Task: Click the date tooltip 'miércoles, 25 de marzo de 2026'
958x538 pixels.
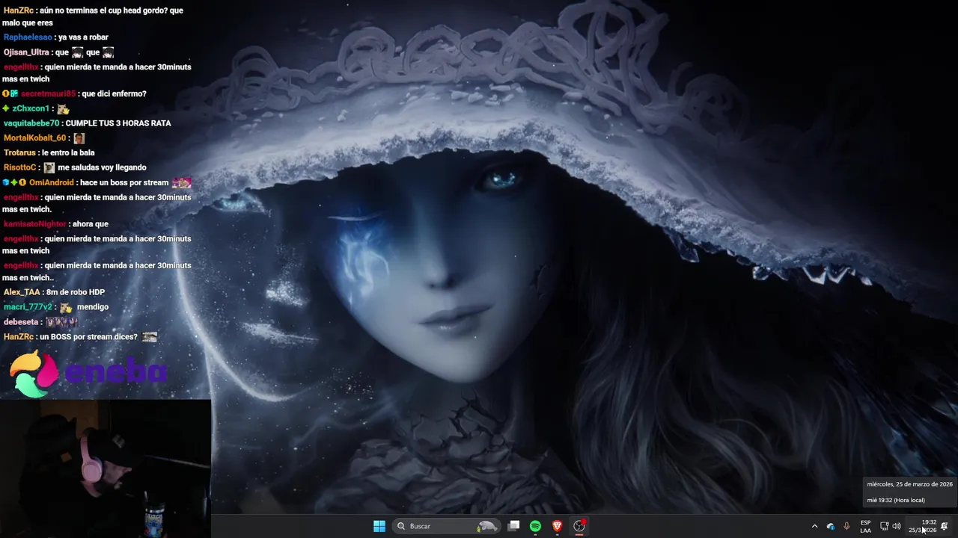Action: tap(909, 484)
